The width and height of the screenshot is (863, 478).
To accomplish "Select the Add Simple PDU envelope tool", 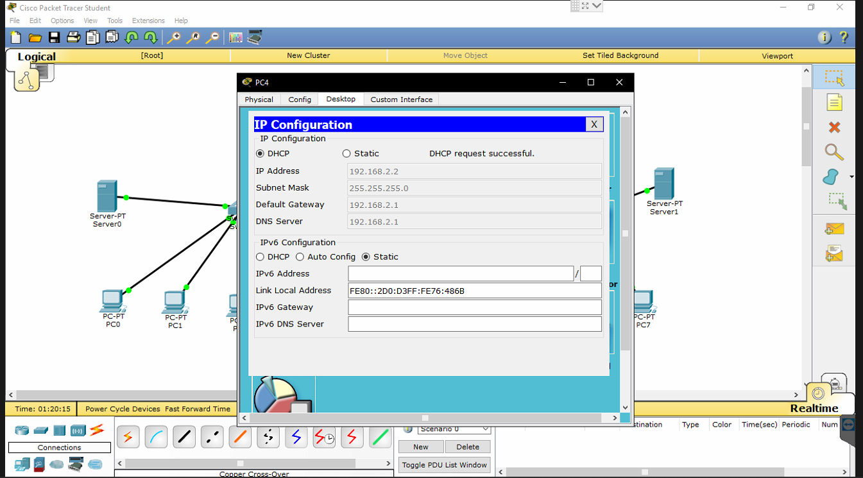I will (x=833, y=229).
